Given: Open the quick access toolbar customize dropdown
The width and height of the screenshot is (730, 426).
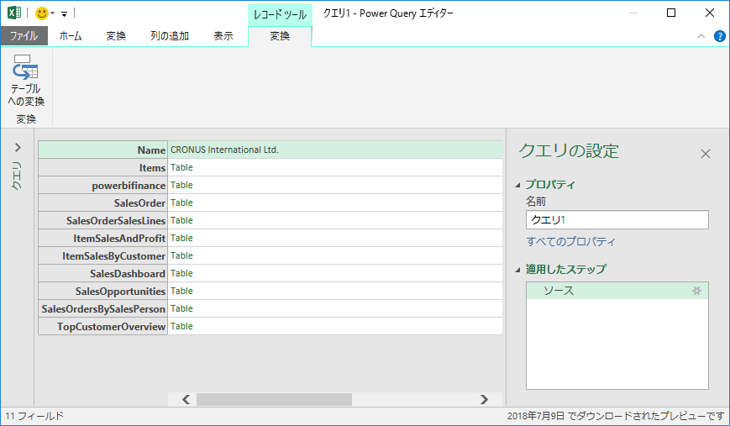Looking at the screenshot, I should tap(64, 14).
